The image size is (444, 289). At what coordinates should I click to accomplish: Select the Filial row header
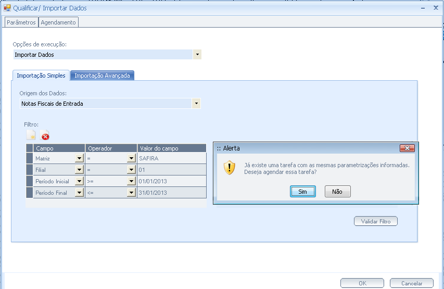[x=30, y=169]
